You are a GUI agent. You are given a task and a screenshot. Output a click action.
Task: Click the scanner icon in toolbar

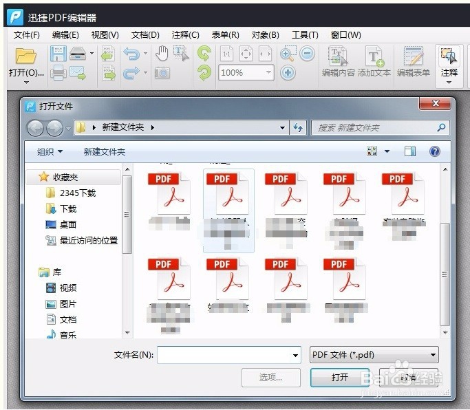(x=78, y=54)
